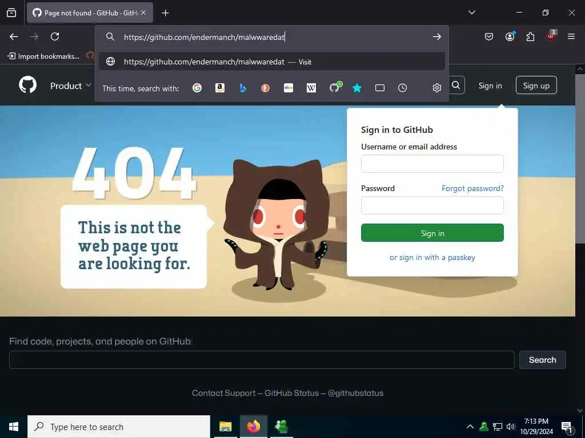Image resolution: width=585 pixels, height=438 pixels.
Task: Focus the Password field
Action: coord(432,205)
